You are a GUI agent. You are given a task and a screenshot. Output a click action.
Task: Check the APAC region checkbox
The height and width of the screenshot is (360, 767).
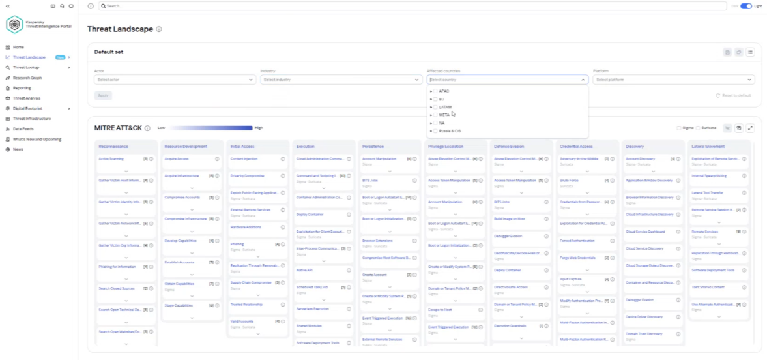point(435,91)
